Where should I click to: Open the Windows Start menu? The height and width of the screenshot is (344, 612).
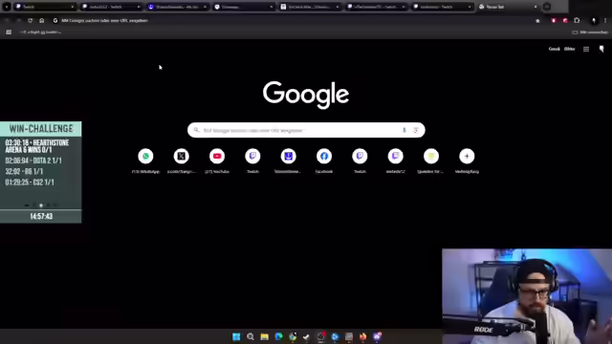[x=236, y=336]
